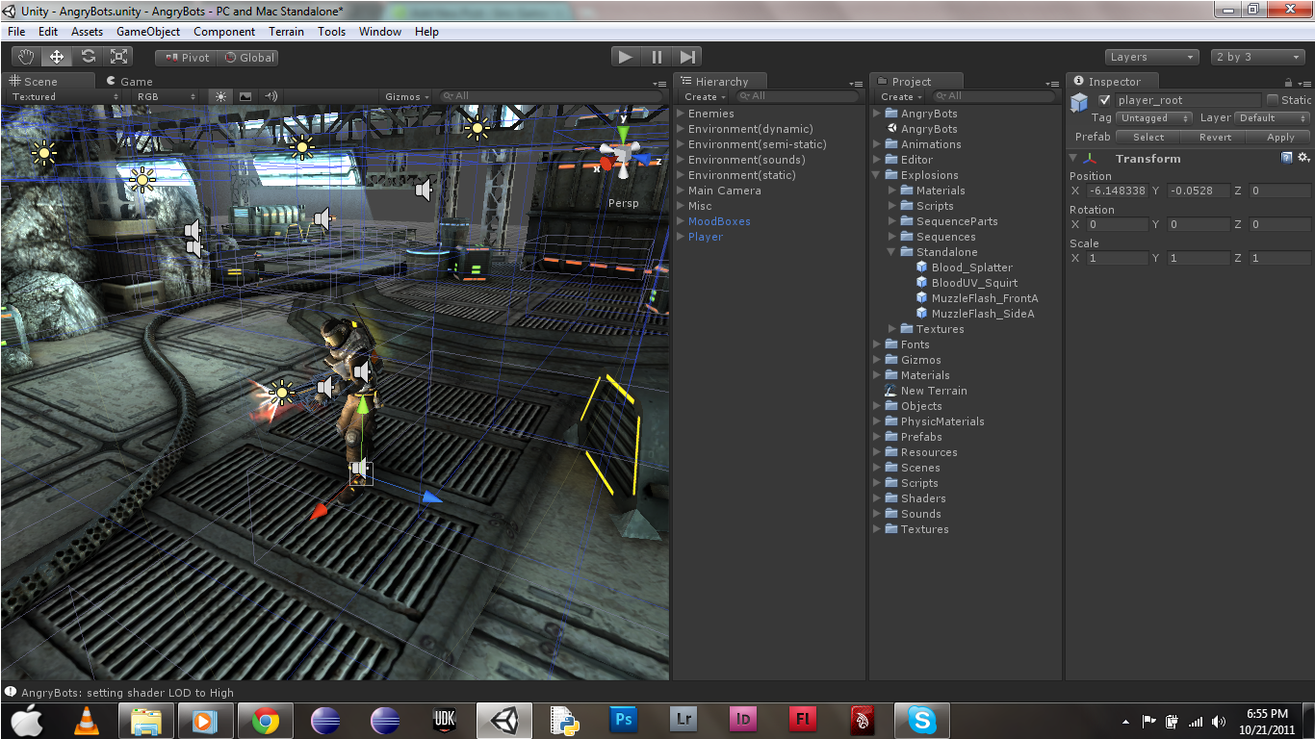The image size is (1315, 739).
Task: Open the Assets menu
Action: click(87, 32)
